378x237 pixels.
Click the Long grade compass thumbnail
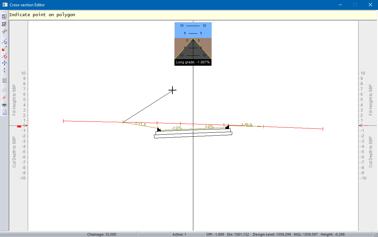[193, 44]
